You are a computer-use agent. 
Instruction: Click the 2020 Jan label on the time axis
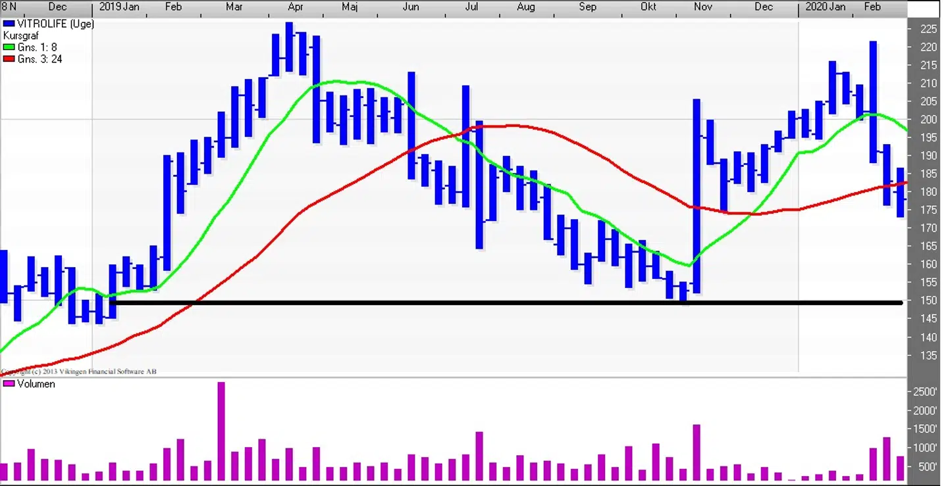coord(826,7)
